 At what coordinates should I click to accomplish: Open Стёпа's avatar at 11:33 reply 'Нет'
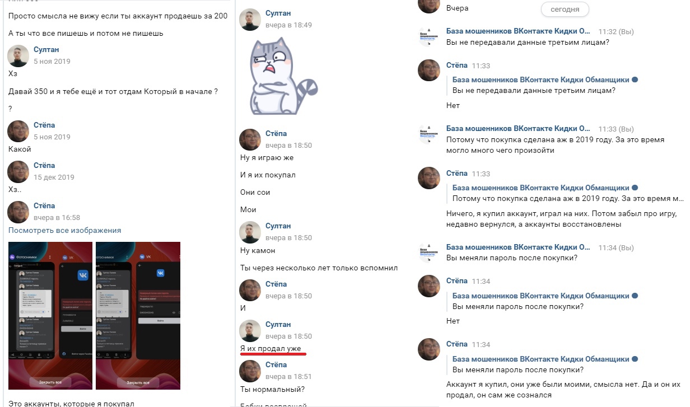point(429,71)
